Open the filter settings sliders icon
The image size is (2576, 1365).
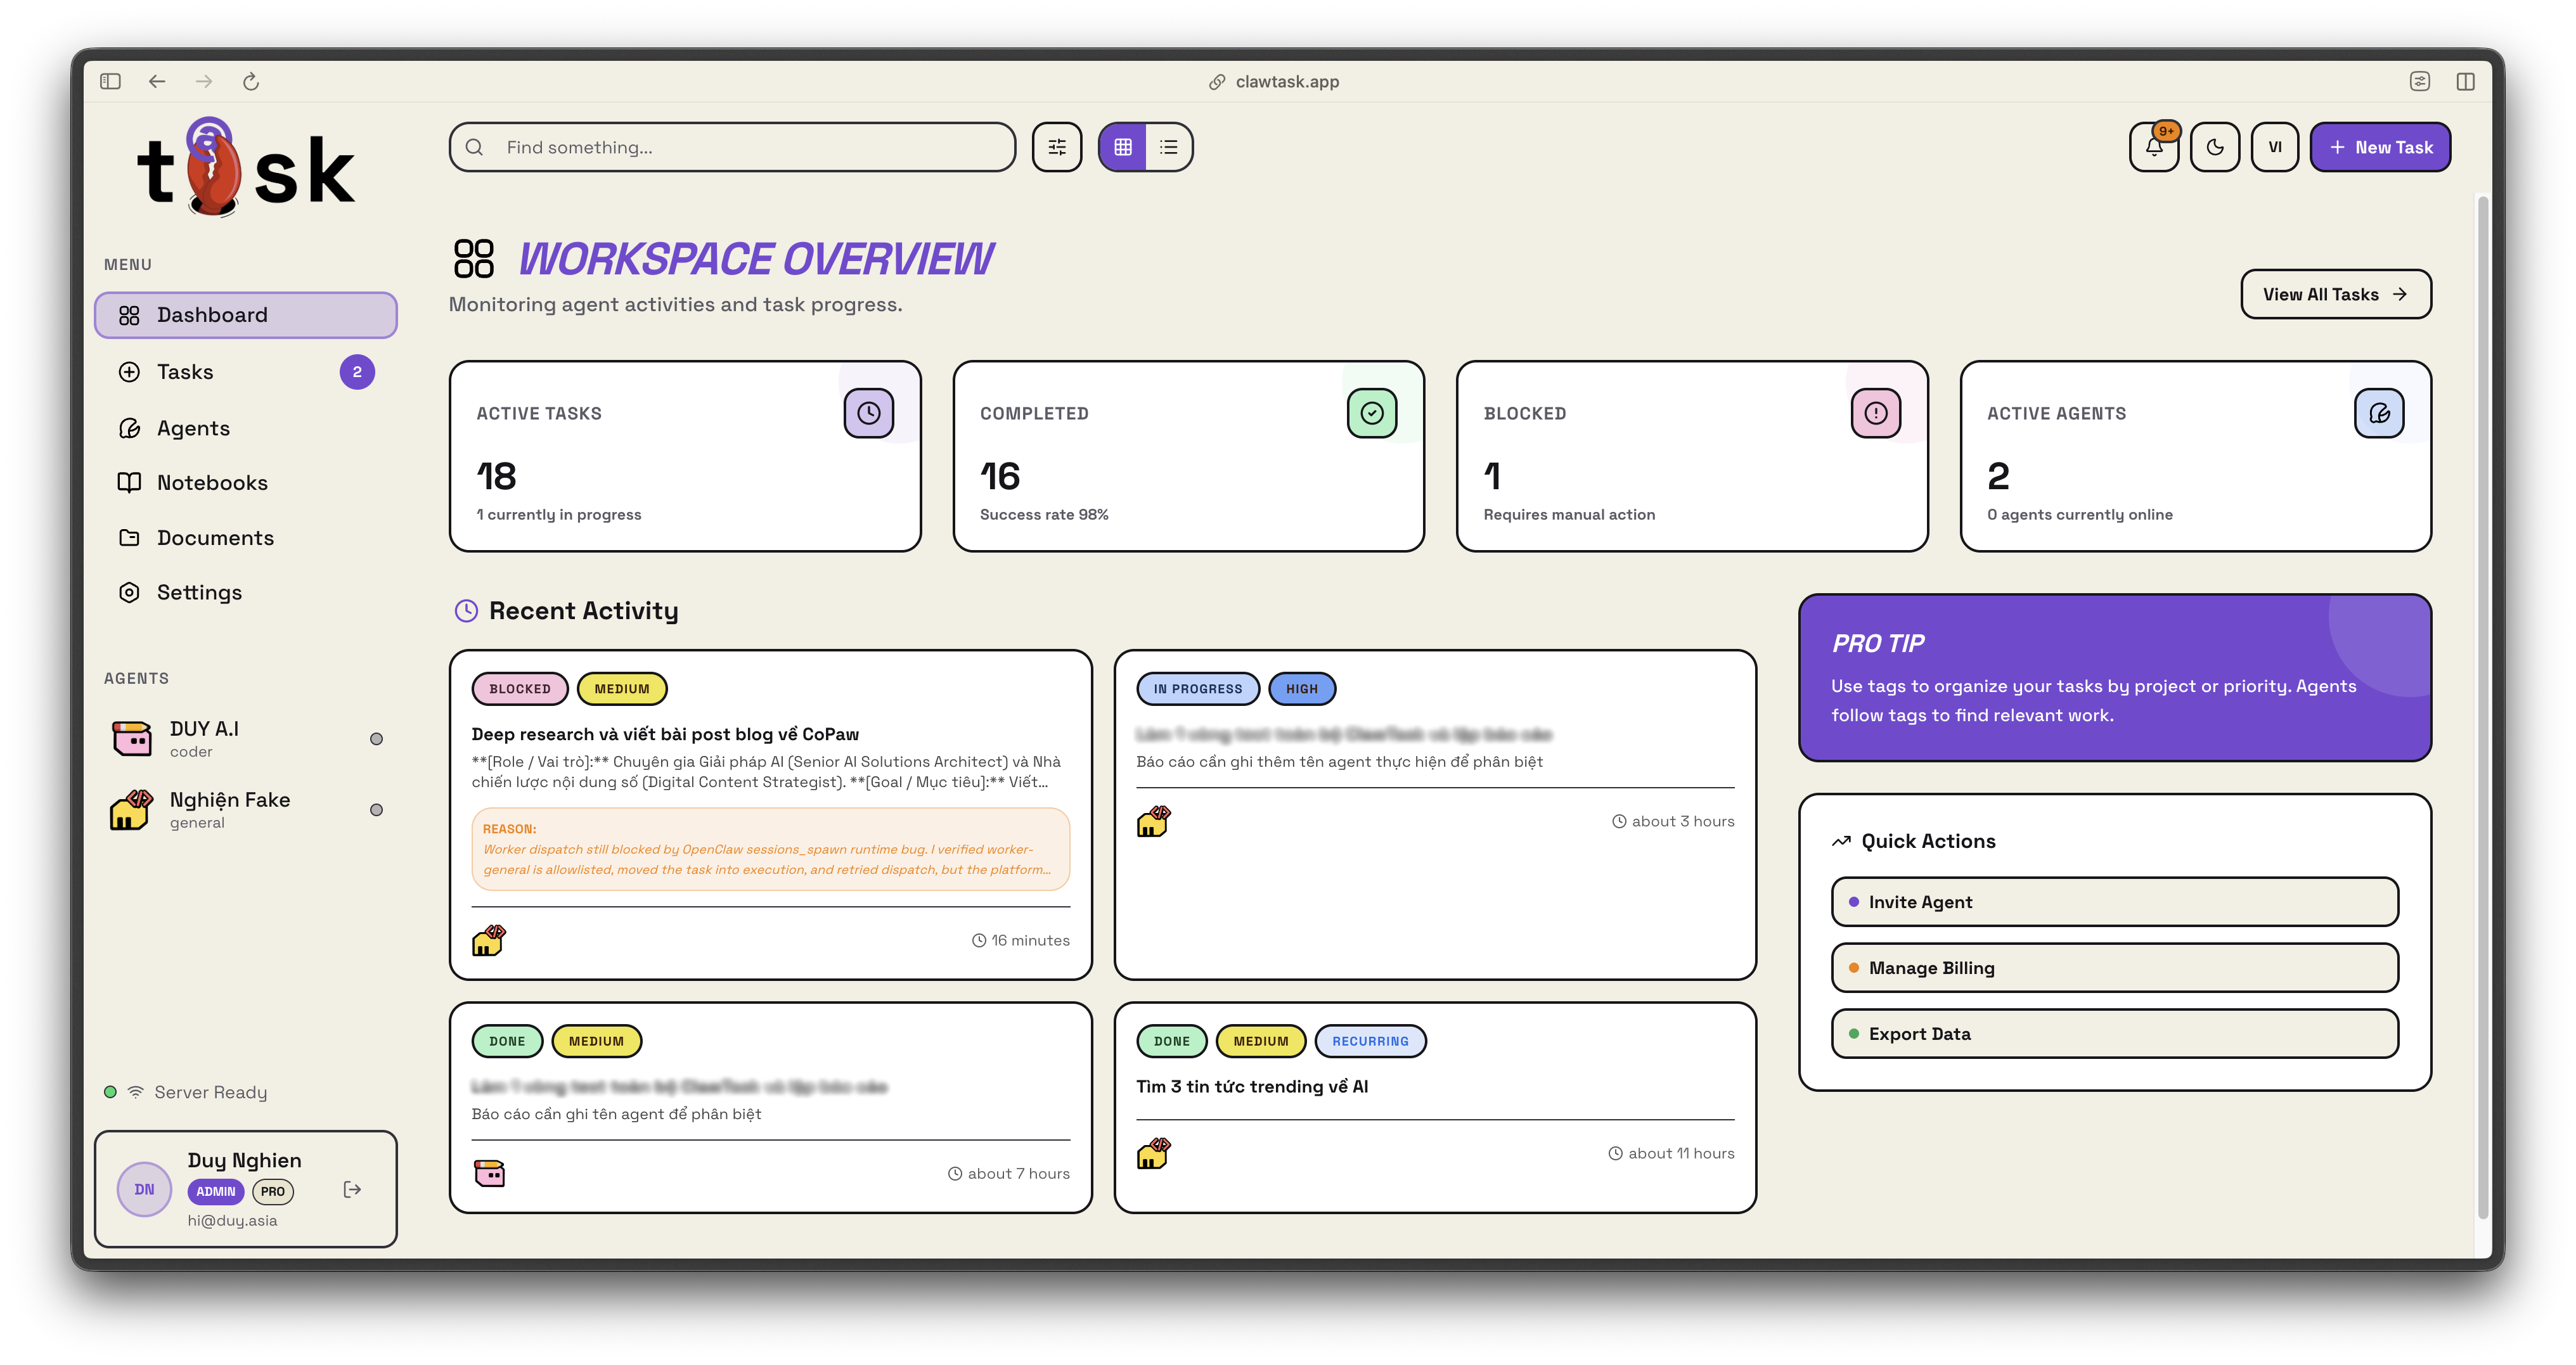[1056, 147]
